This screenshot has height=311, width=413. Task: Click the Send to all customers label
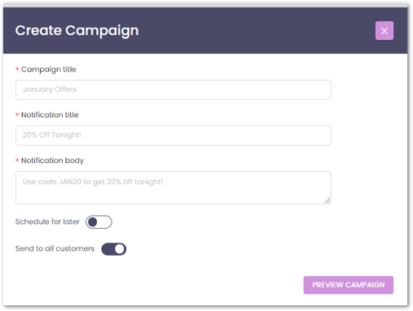[55, 248]
